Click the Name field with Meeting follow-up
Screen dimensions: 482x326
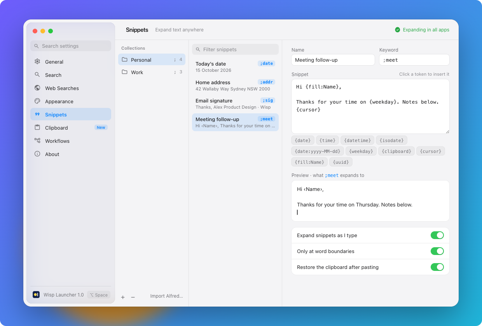pos(333,60)
